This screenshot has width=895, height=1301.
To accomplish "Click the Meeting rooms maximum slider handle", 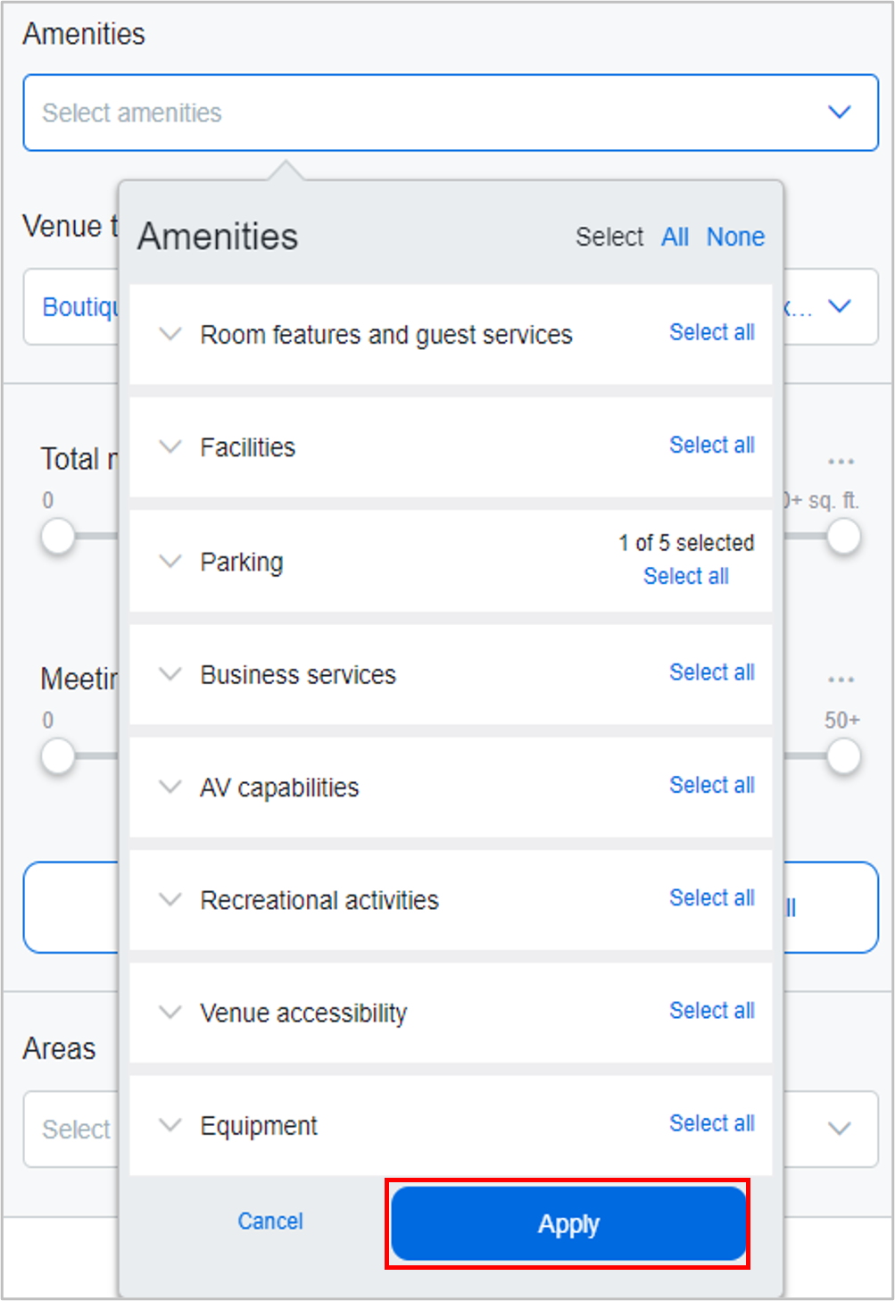I will pos(842,756).
